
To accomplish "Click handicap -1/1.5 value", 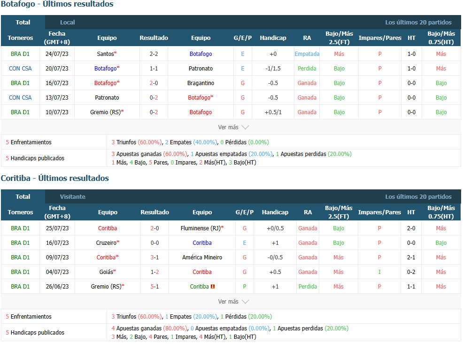I will coord(273,69).
